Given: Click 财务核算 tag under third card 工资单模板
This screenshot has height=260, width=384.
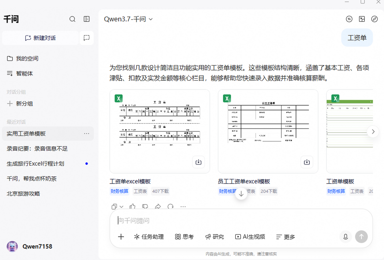Looking at the screenshot, I should pos(336,191).
